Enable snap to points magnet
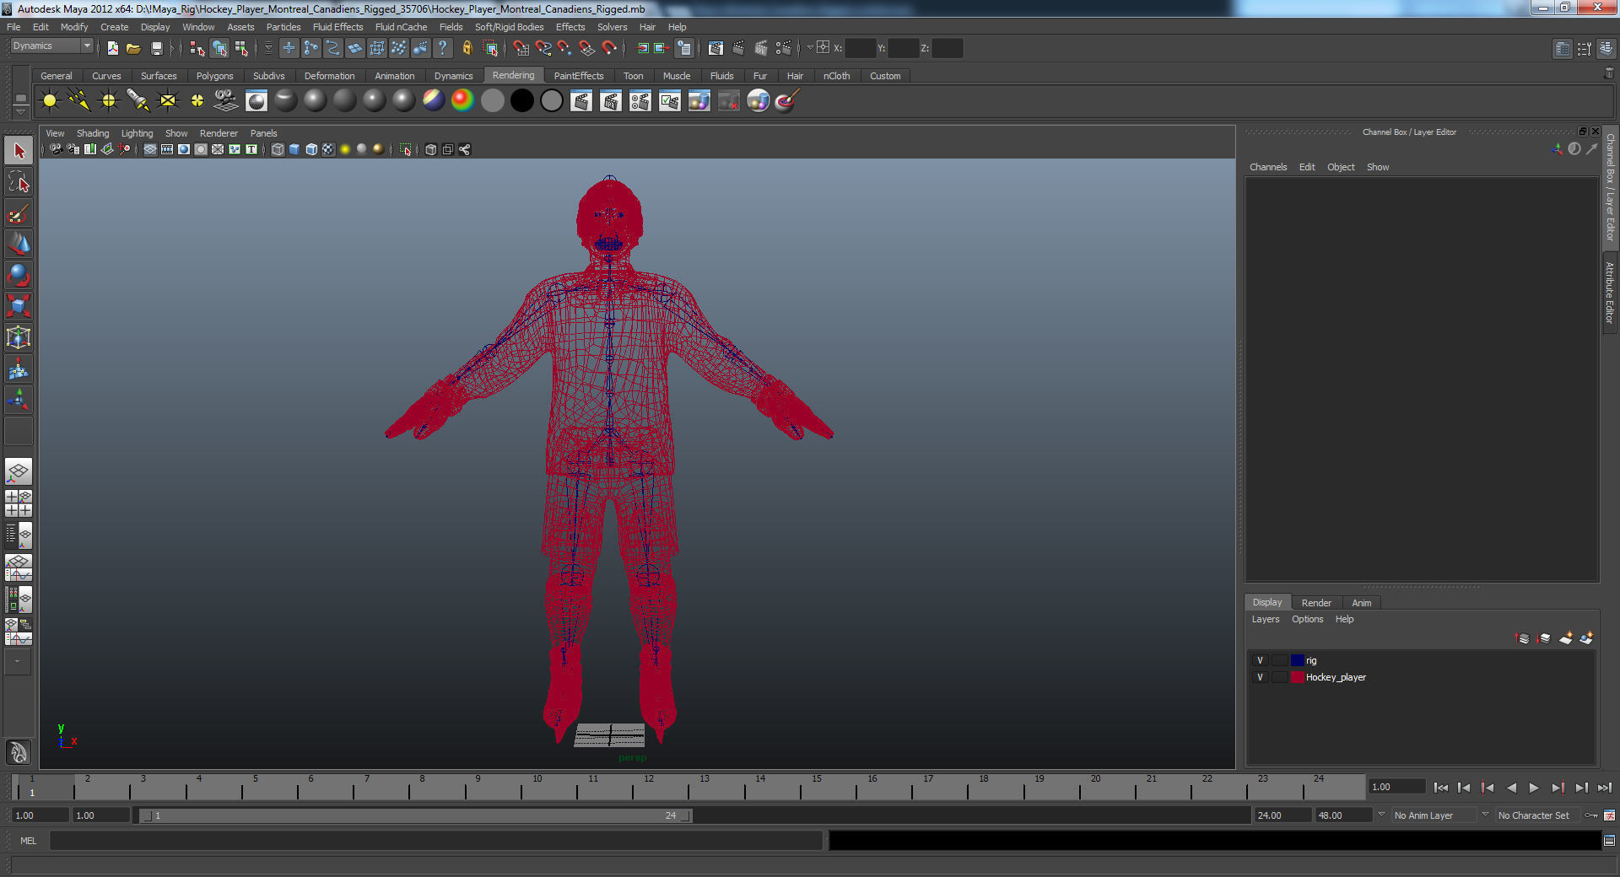This screenshot has width=1620, height=877. coord(565,48)
